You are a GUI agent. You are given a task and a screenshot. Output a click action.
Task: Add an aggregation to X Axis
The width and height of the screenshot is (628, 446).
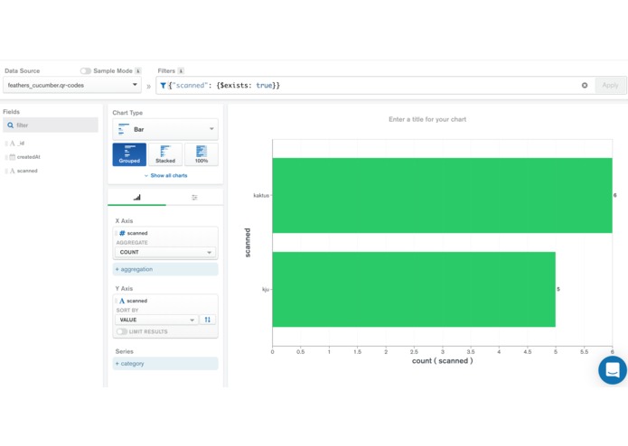point(165,269)
